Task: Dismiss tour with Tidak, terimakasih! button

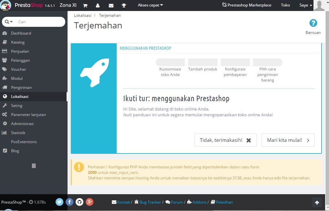Action: click(225, 140)
